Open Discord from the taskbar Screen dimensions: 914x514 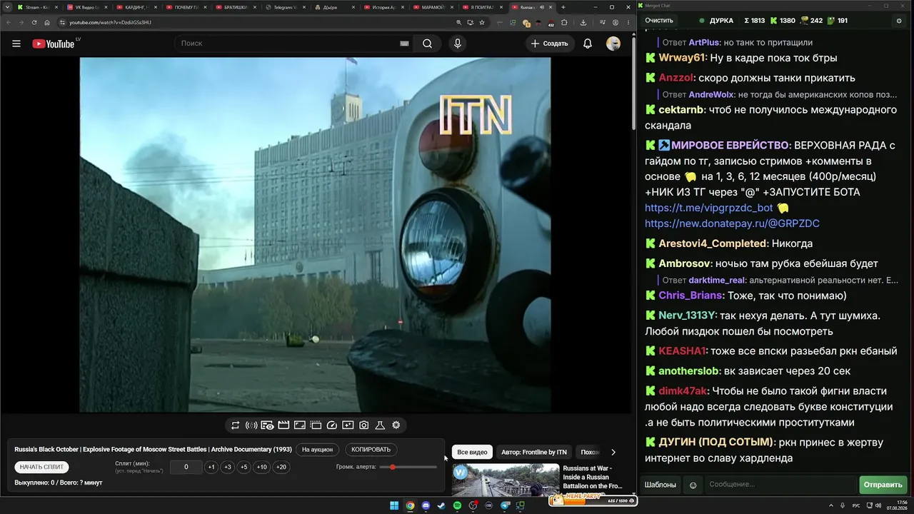coord(426,506)
